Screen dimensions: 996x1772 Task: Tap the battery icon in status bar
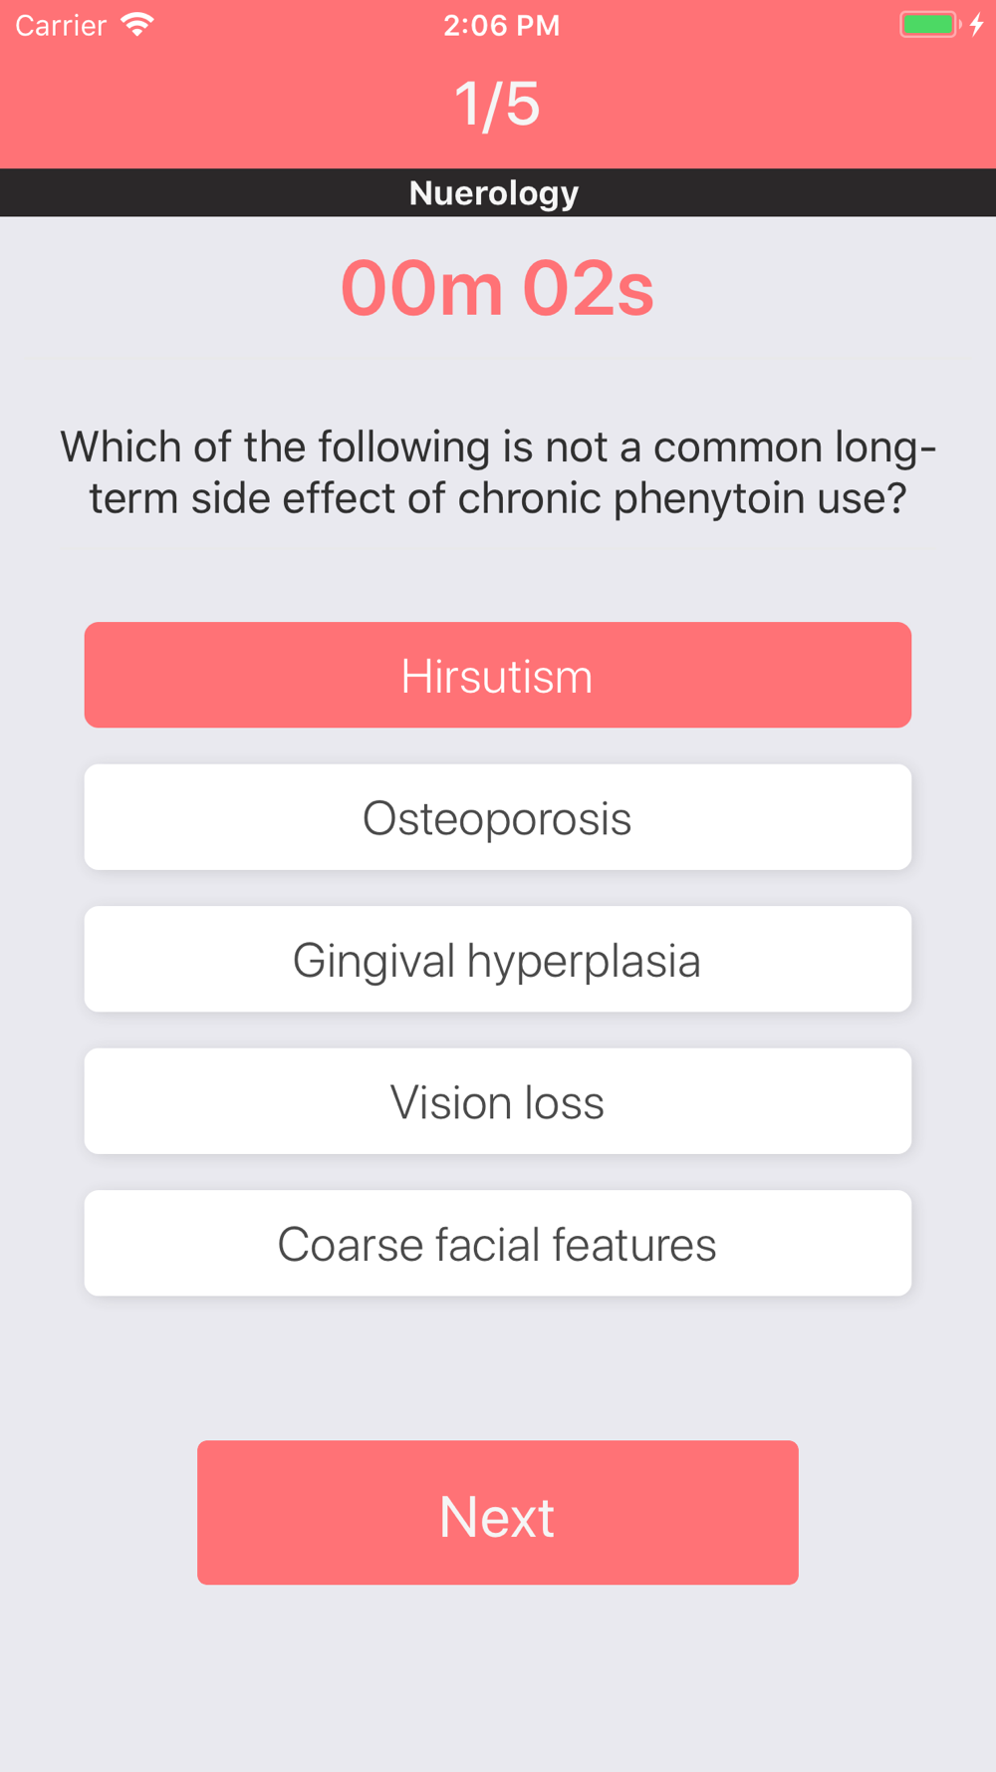930,25
